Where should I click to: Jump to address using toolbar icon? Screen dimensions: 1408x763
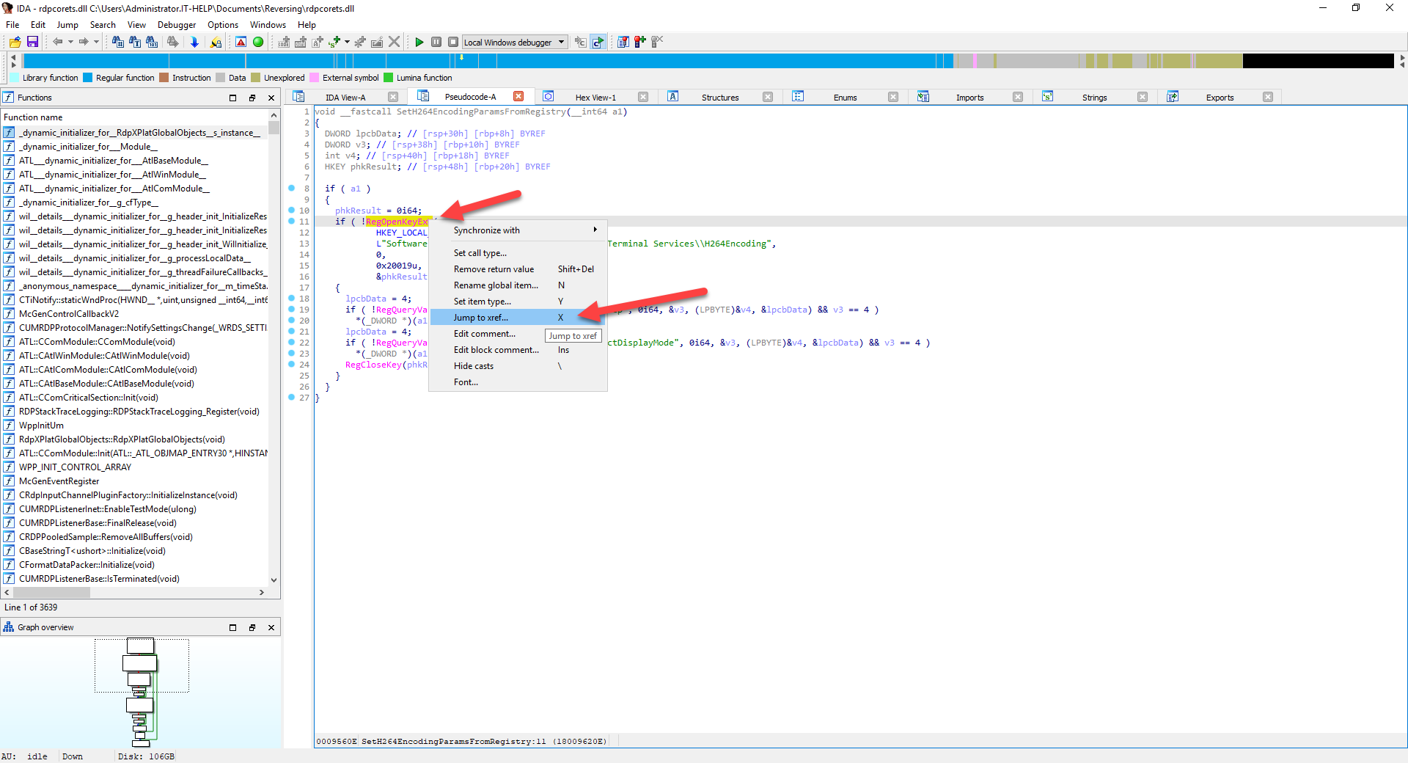click(194, 42)
